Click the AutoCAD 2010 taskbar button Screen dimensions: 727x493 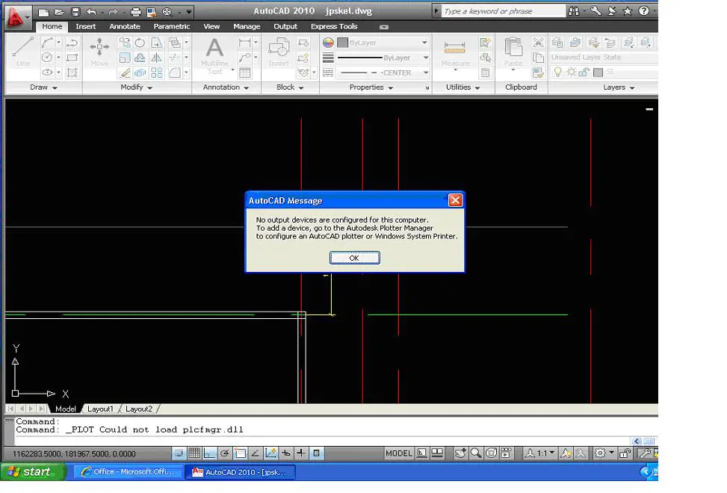tap(240, 471)
